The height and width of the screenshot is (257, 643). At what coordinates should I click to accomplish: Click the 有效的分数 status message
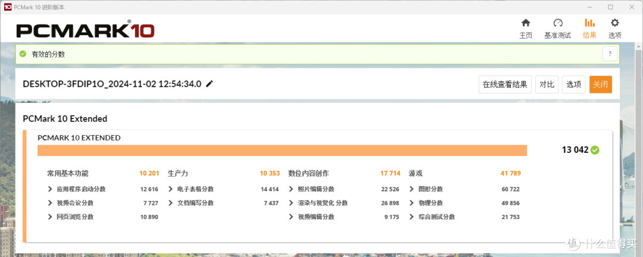[x=49, y=54]
